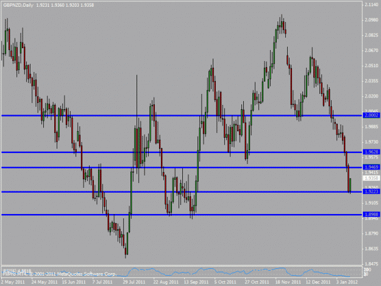This screenshot has width=381, height=286.
Task: Click the 2.0825 price axis value
Action: coord(371,35)
